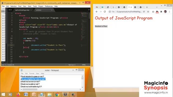Click the camera screenshot icon in Chrome toolbar
Screen dimensions: 173x97
(x=153, y=12)
